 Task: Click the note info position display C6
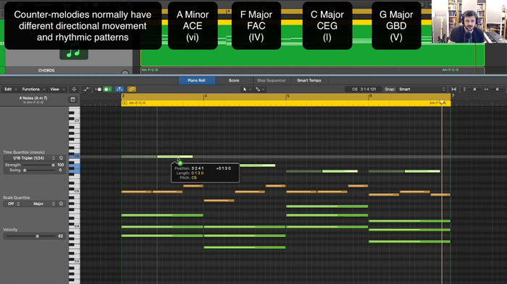[x=364, y=89]
